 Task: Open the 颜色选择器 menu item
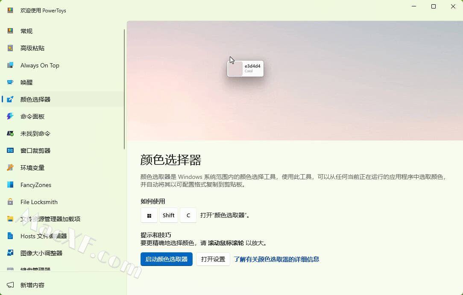(x=35, y=99)
